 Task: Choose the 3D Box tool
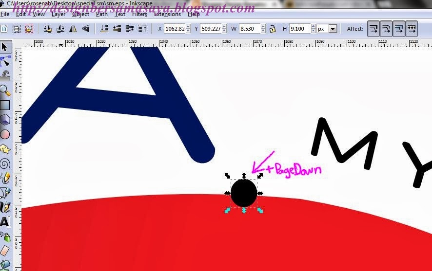(x=5, y=120)
